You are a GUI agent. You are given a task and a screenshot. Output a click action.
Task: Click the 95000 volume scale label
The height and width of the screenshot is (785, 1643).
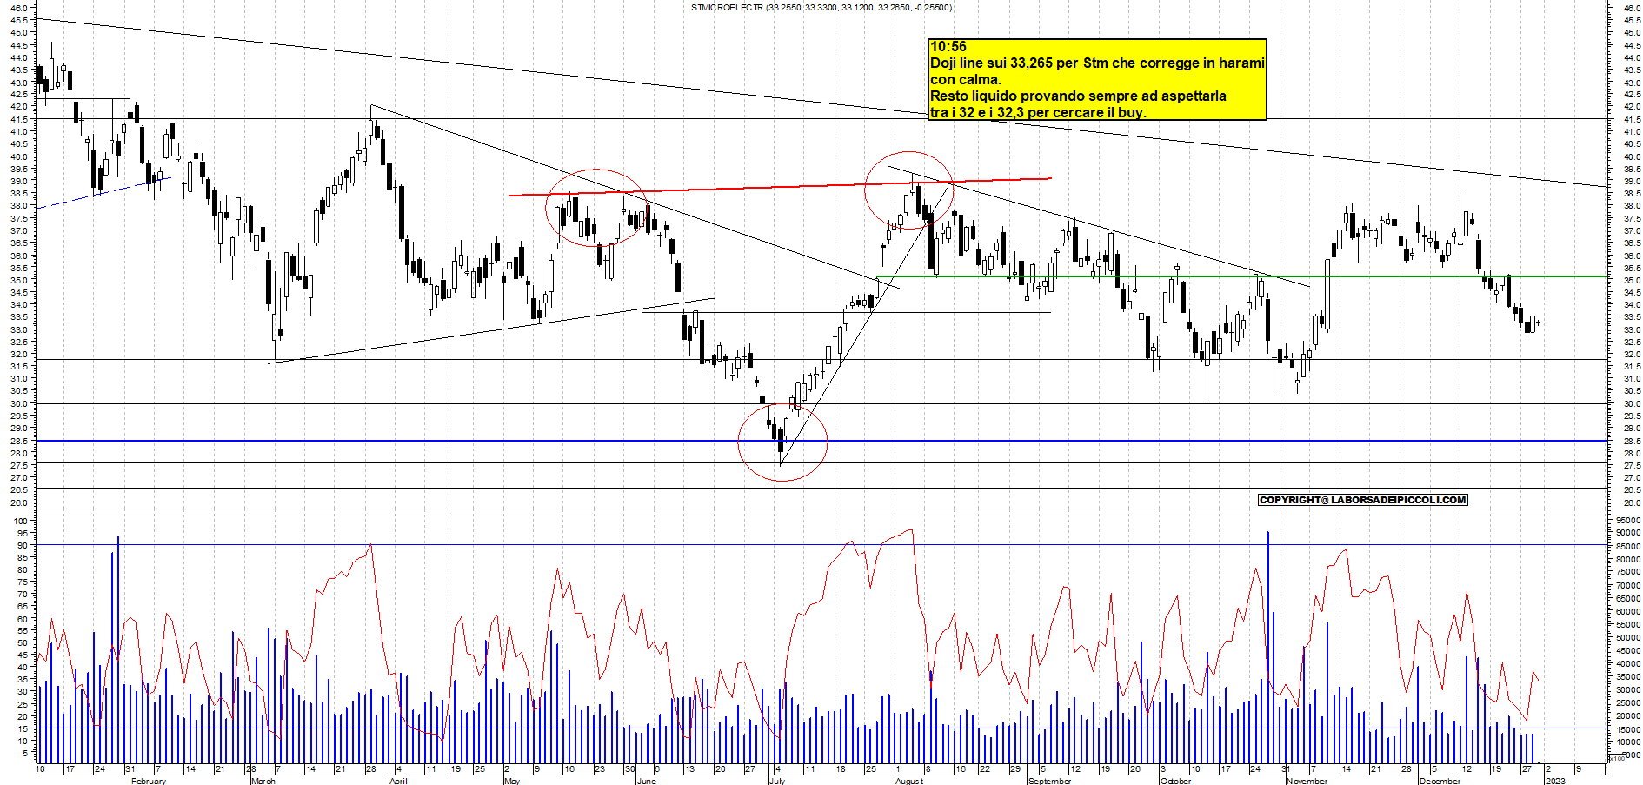(x=1628, y=521)
